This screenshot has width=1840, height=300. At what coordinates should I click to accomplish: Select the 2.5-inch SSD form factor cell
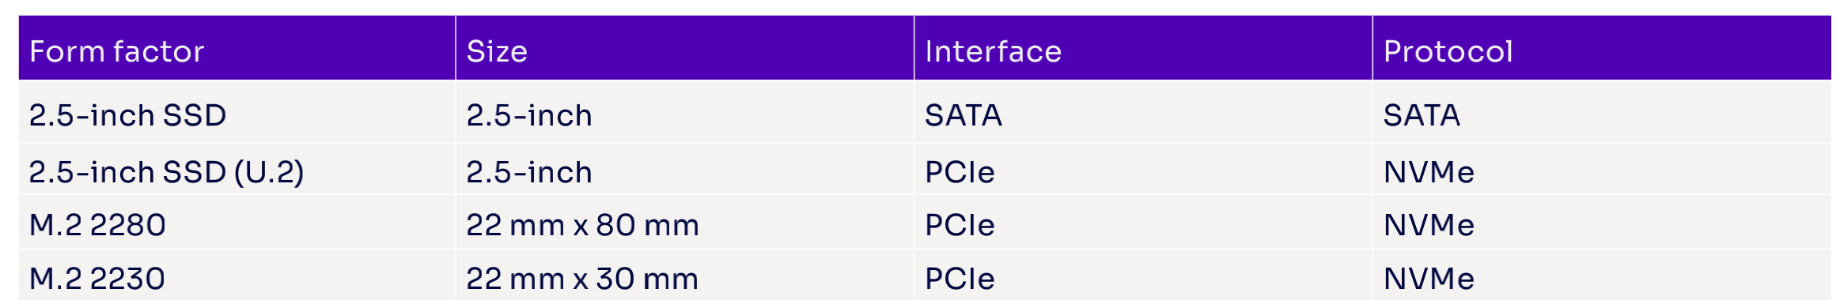(237, 112)
